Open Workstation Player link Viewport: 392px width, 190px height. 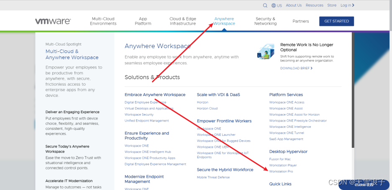pyautogui.click(x=283, y=165)
